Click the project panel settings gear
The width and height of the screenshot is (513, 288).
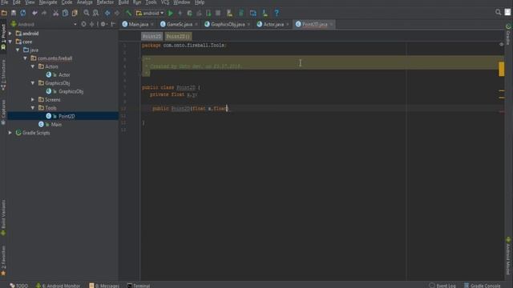pos(103,24)
